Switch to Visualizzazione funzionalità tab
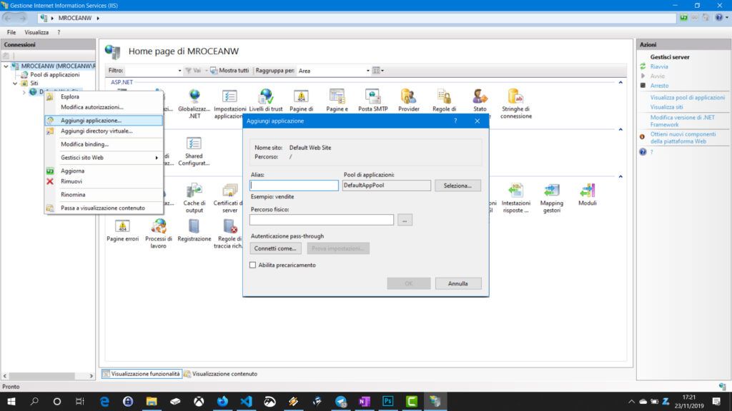732x411 pixels. point(142,374)
